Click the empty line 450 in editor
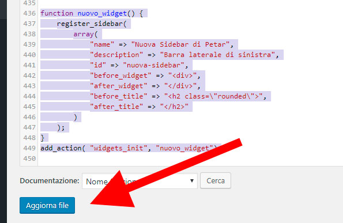This screenshot has height=223, width=343. click(190, 158)
